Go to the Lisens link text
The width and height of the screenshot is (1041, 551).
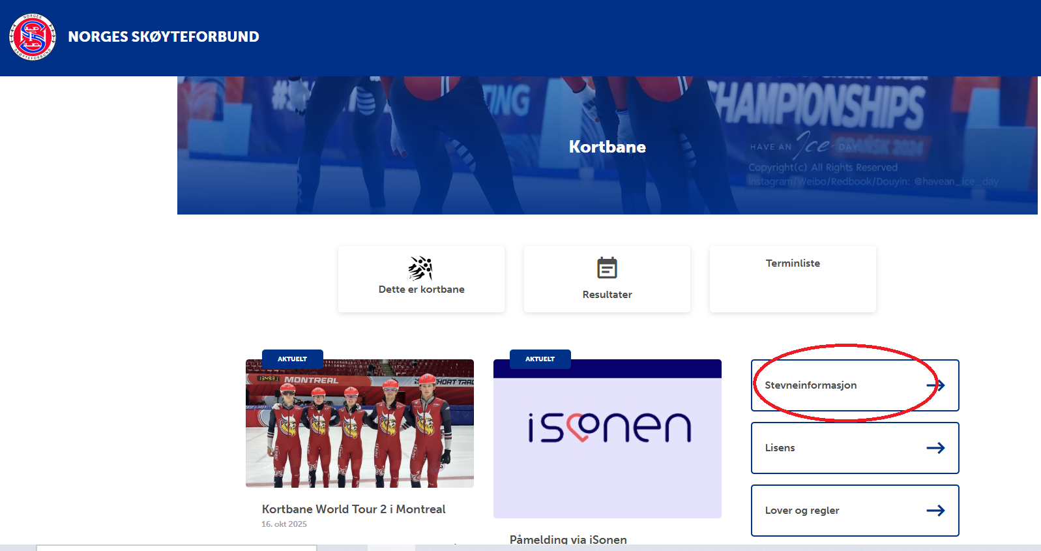[780, 448]
